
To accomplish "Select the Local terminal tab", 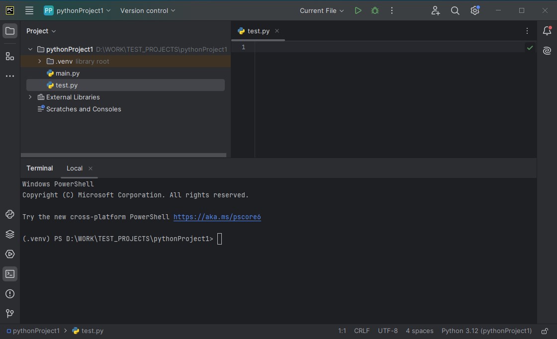I will [x=75, y=168].
